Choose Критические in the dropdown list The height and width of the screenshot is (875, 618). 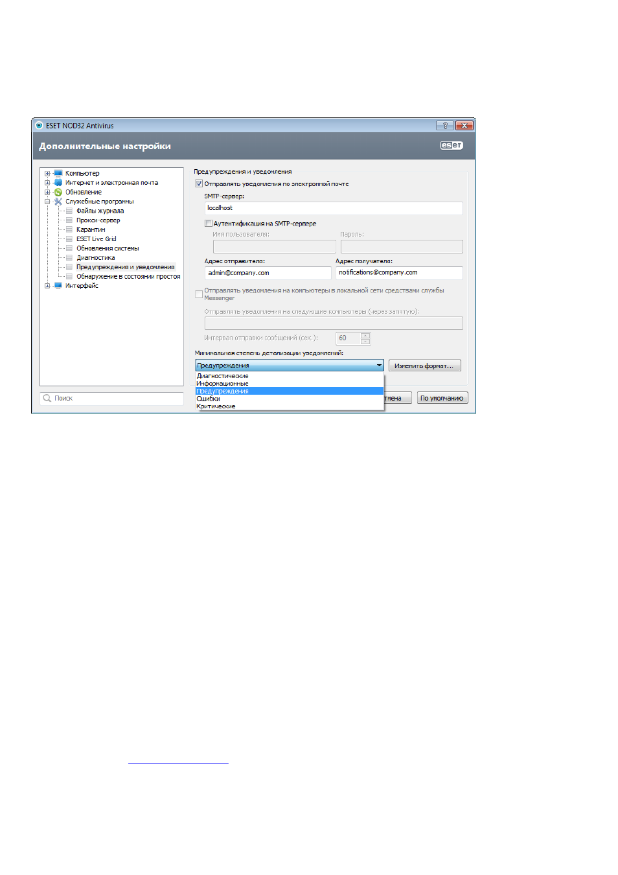[x=290, y=406]
